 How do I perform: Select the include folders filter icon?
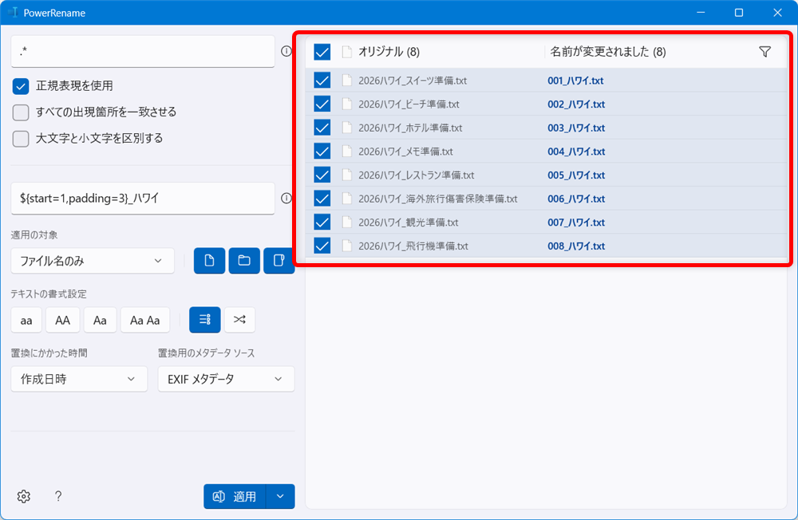tap(243, 260)
